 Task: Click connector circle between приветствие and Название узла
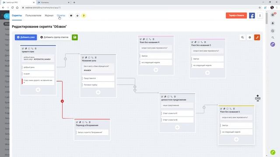[x=65, y=59]
